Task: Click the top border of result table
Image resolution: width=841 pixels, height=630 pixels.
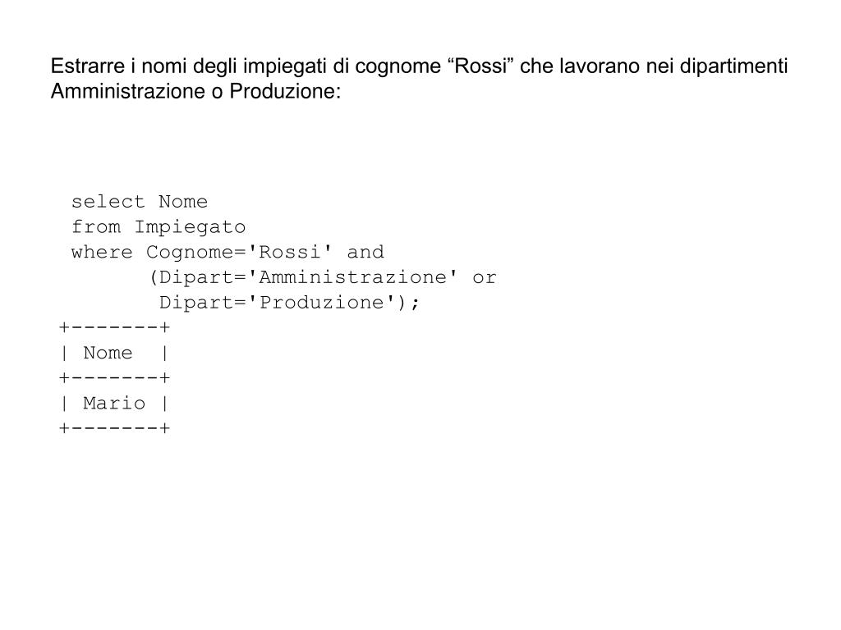Action: pyautogui.click(x=114, y=327)
